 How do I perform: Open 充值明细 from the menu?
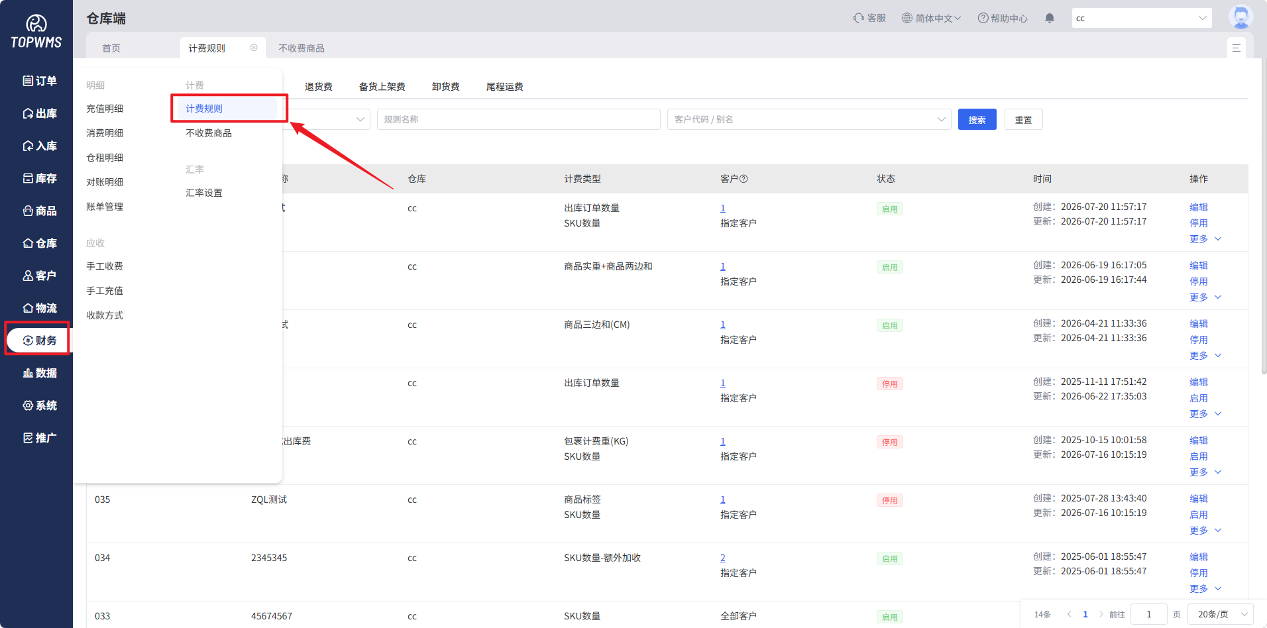[x=105, y=109]
